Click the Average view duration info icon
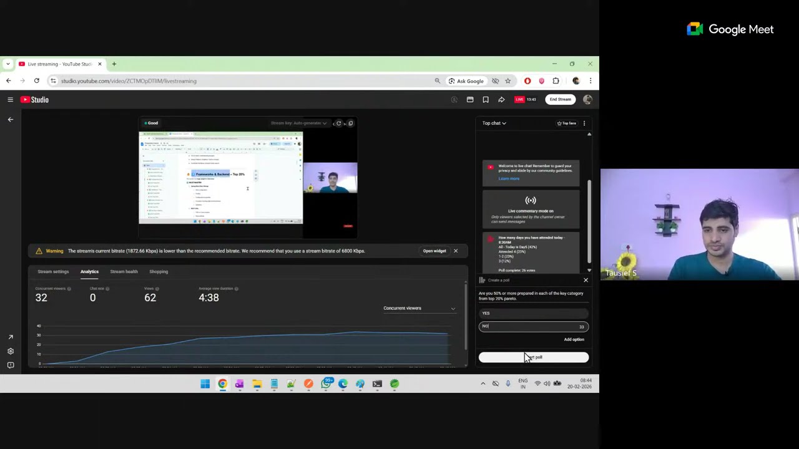The height and width of the screenshot is (449, 799). pyautogui.click(x=236, y=289)
